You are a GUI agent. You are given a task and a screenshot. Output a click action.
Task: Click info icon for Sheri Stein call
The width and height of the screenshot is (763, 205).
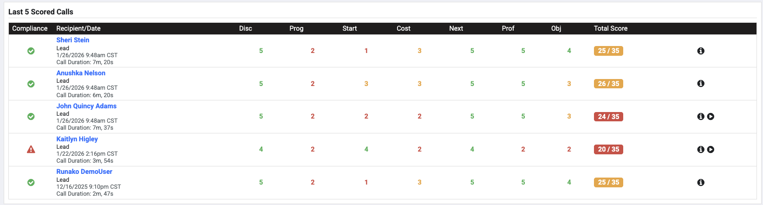pos(701,51)
